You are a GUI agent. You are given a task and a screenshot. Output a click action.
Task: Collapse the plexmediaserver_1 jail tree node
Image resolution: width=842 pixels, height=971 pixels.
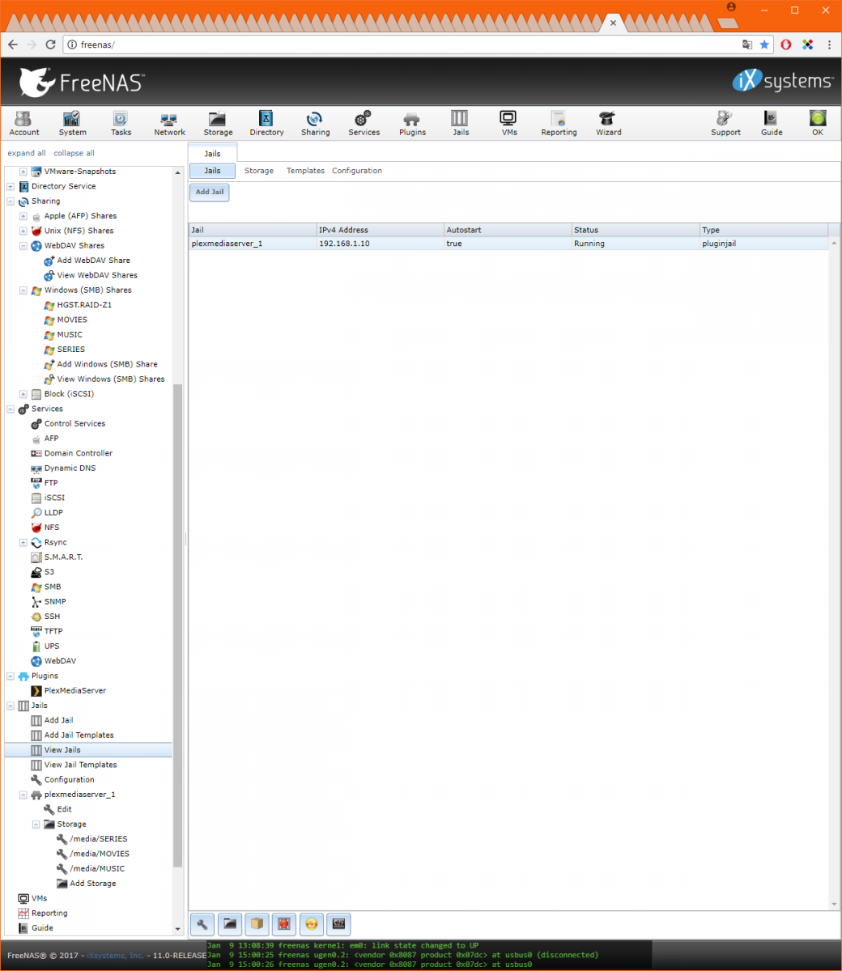(x=23, y=795)
